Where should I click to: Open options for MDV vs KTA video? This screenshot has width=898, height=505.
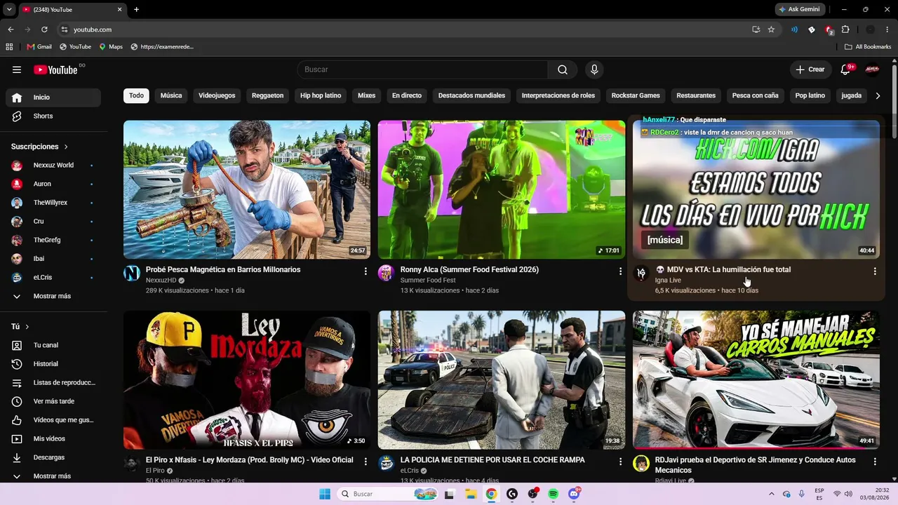[x=875, y=271]
